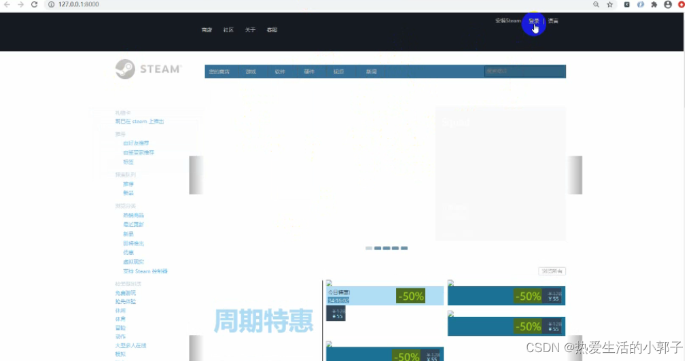The image size is (693, 361).
Task: Click the sidebar link 模拟
Action: coord(120,354)
